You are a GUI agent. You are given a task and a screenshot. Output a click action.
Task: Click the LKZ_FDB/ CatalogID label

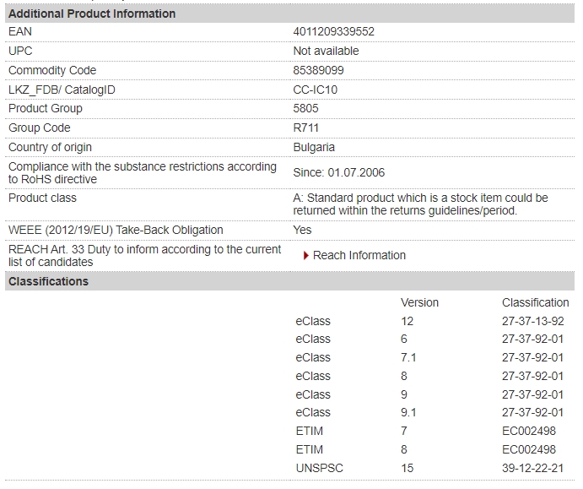(x=62, y=90)
